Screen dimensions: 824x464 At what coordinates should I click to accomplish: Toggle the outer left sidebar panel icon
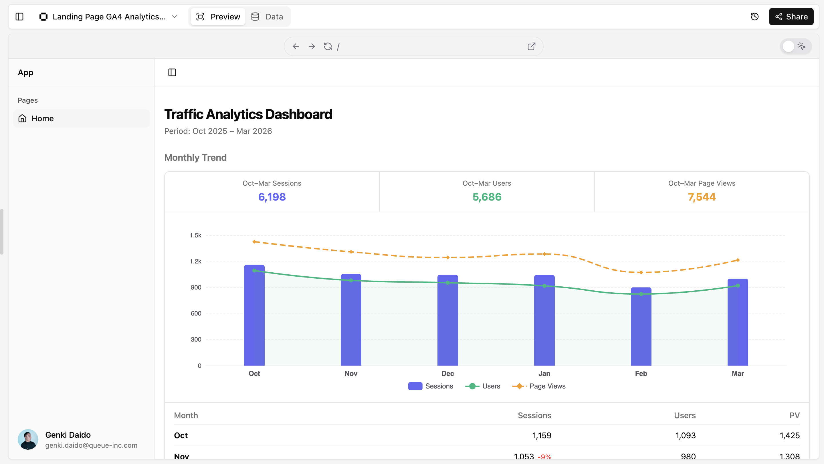[19, 17]
